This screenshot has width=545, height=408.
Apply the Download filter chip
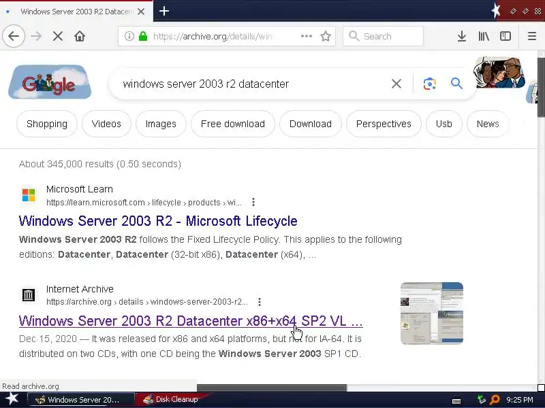311,124
